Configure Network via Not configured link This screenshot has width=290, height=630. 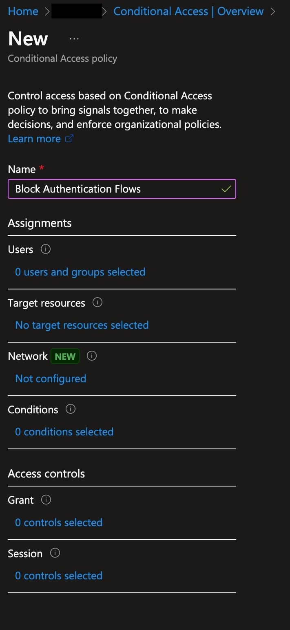pyautogui.click(x=51, y=379)
